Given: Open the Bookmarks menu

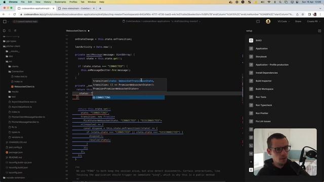Looking at the screenshot, I should tap(60, 2).
